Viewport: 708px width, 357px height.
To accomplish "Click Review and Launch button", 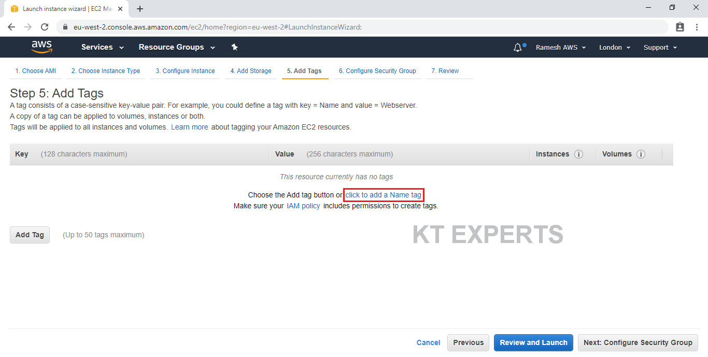I will 533,342.
